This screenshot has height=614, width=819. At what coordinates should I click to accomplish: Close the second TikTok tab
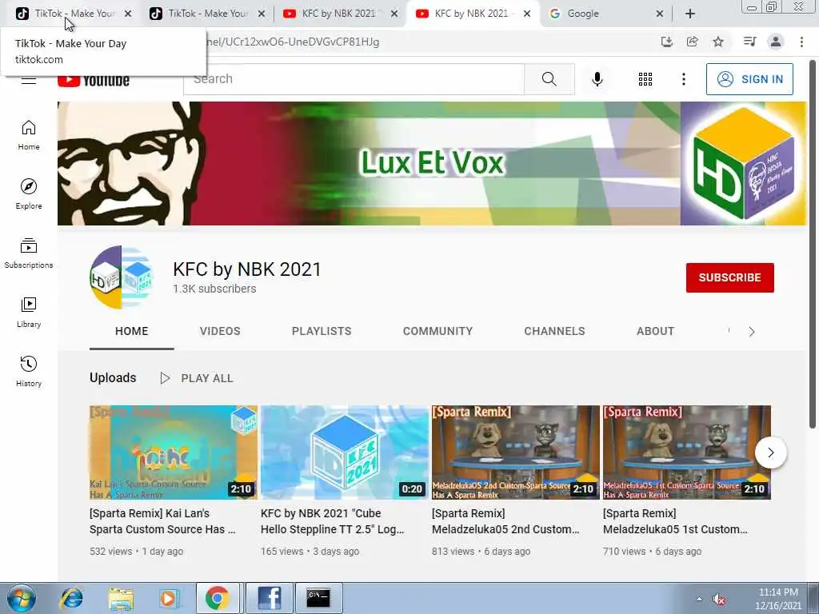click(x=262, y=14)
